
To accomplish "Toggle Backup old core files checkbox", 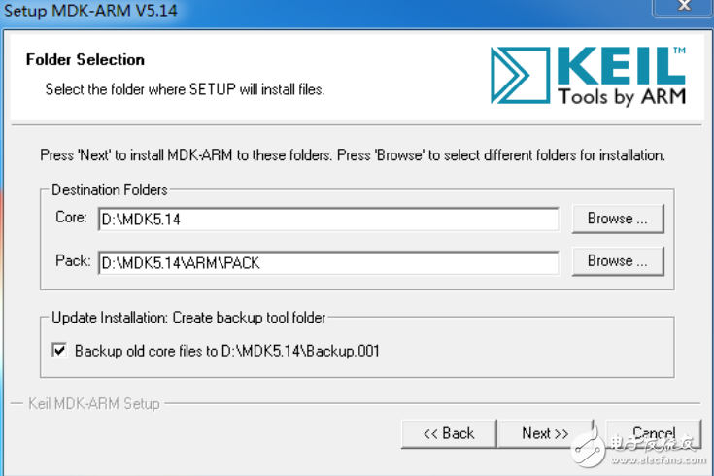I will [59, 351].
